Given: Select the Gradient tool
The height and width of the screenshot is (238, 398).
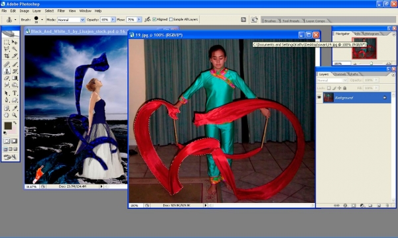Looking at the screenshot, I should click(x=15, y=78).
